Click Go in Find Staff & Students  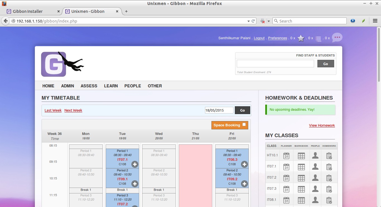click(325, 64)
